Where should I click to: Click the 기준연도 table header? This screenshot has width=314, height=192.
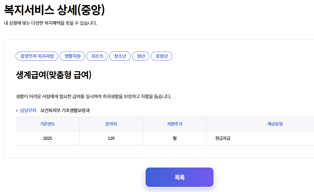coord(47,124)
